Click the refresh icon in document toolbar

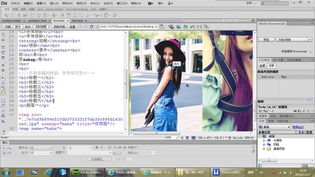click(x=92, y=27)
